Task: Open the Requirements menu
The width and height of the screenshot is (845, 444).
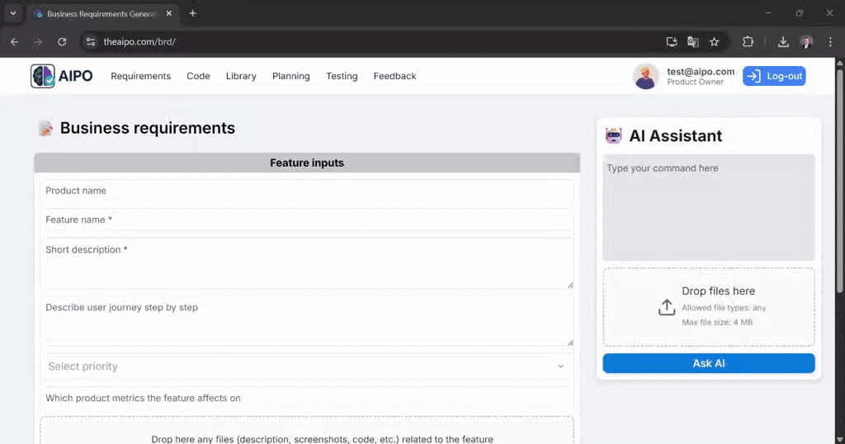Action: click(140, 76)
